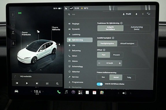Play media with play button
The image size is (166, 110).
click(x=27, y=83)
